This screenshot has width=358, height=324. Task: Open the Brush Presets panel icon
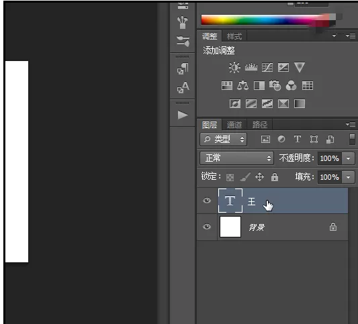[183, 41]
